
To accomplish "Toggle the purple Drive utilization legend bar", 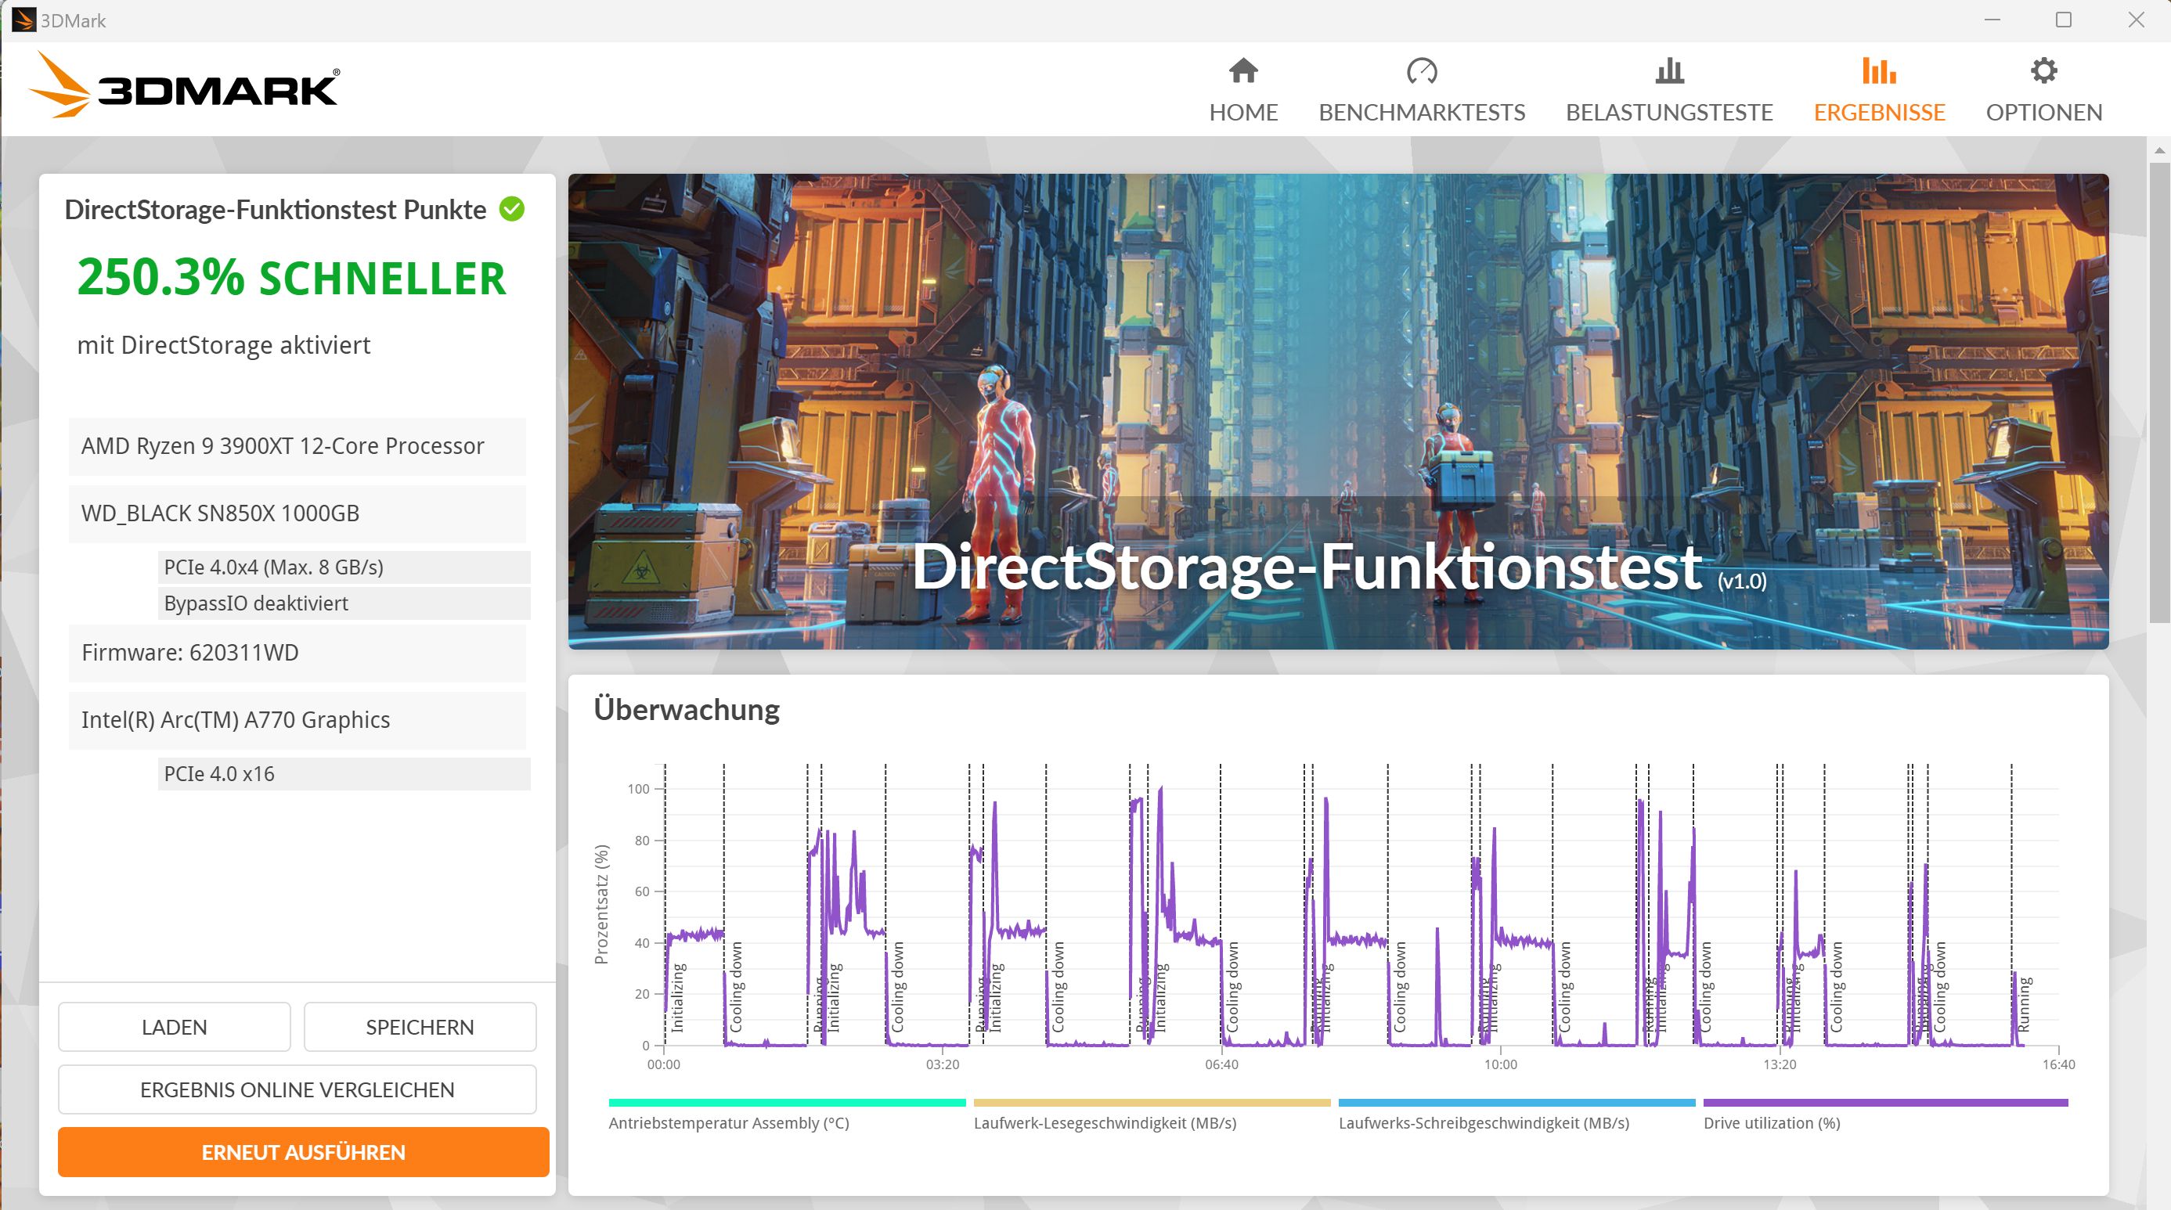I will click(x=1885, y=1102).
